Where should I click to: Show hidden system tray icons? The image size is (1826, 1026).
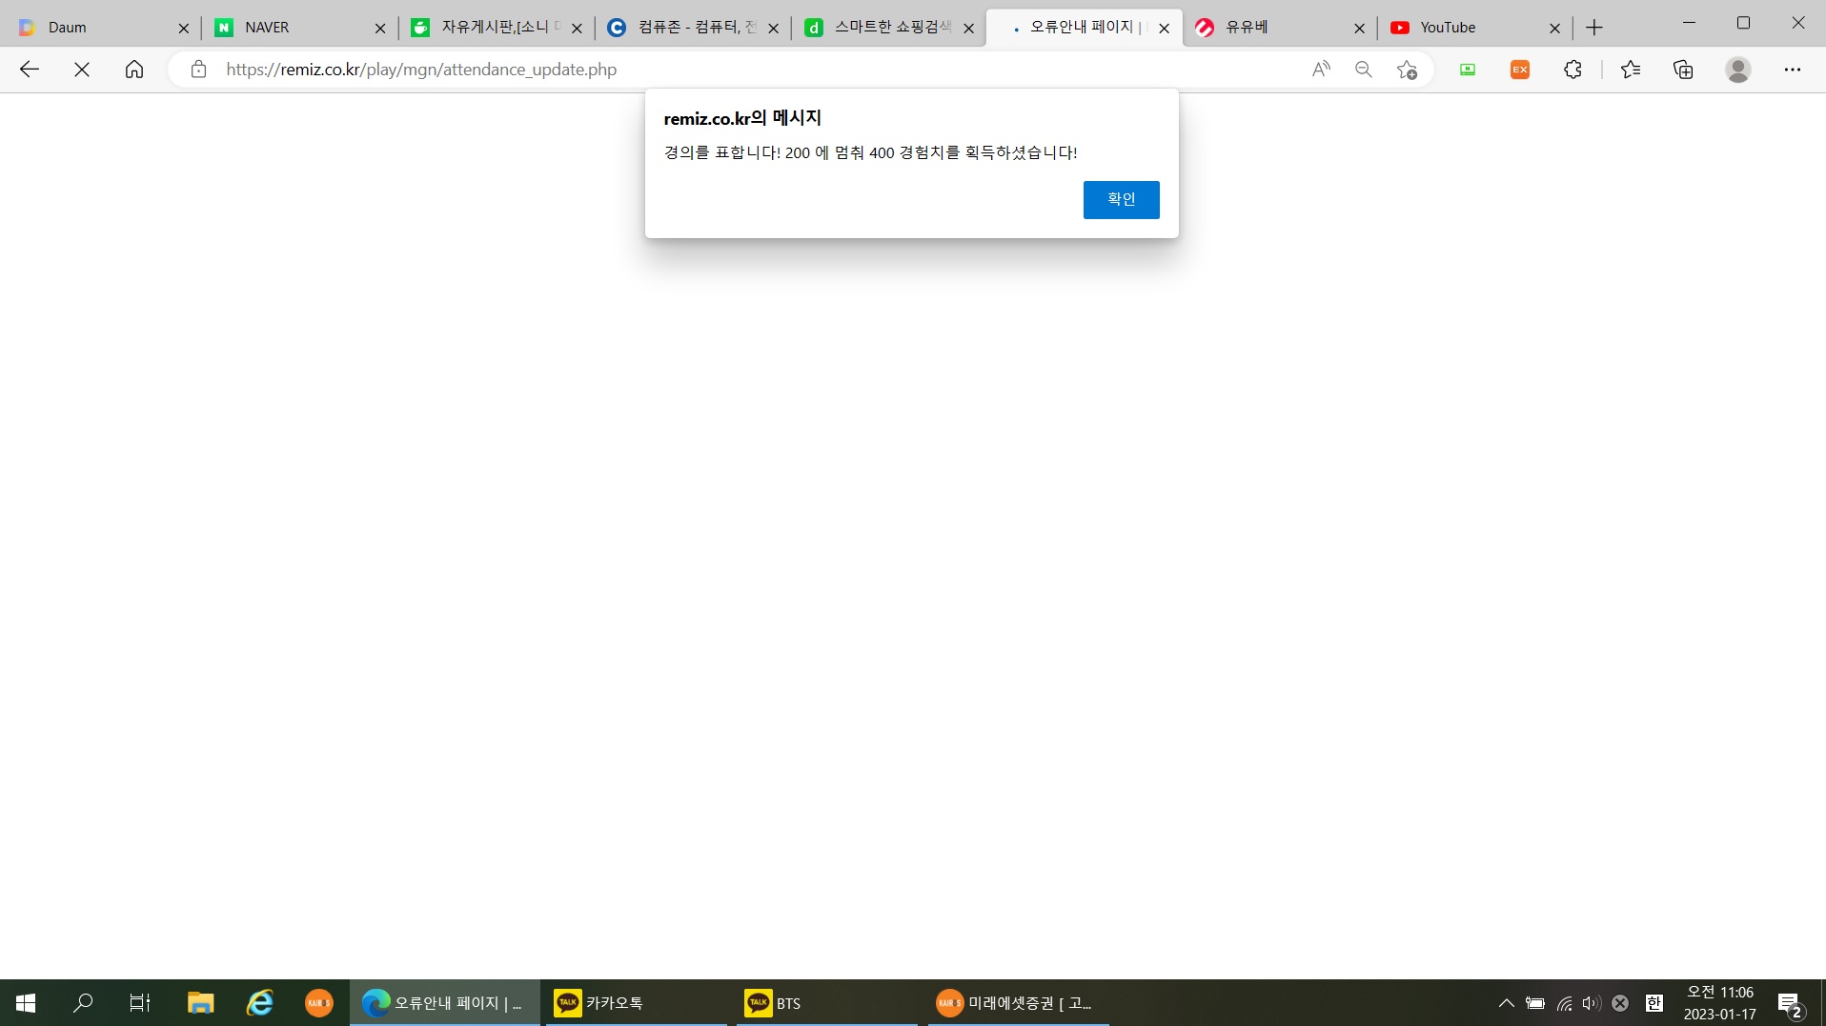tap(1506, 1002)
